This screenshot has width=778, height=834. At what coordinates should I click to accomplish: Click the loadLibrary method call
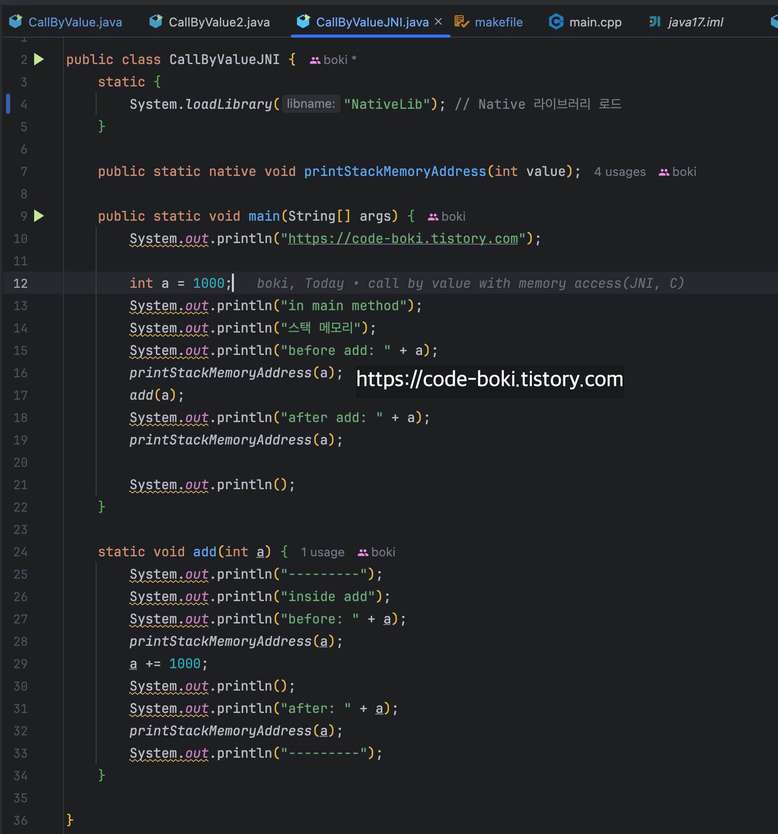(x=229, y=104)
